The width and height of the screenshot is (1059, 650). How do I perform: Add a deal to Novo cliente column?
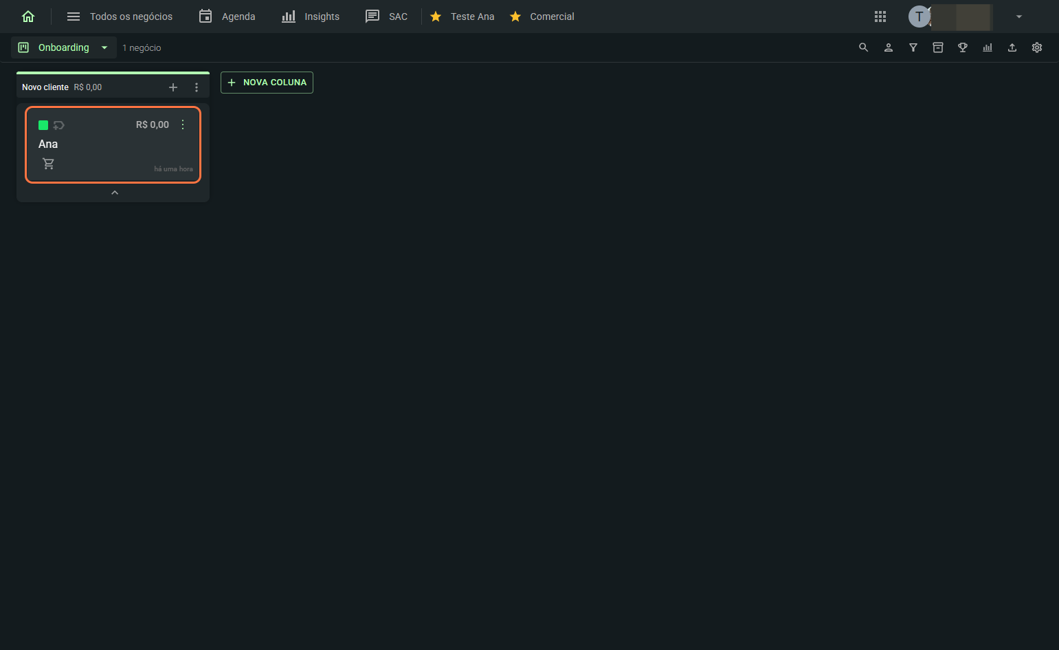pyautogui.click(x=173, y=87)
